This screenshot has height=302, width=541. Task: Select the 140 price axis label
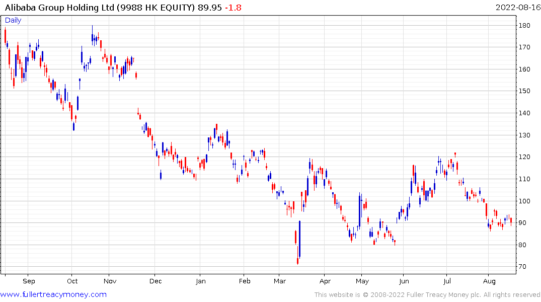click(x=524, y=113)
